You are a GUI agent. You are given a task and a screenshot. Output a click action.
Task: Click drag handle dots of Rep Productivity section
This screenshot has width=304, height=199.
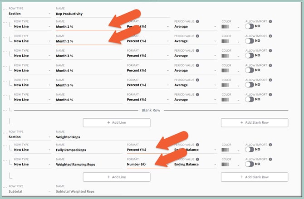tap(4, 10)
